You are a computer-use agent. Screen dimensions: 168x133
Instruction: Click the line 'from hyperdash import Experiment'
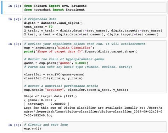tap(54, 10)
